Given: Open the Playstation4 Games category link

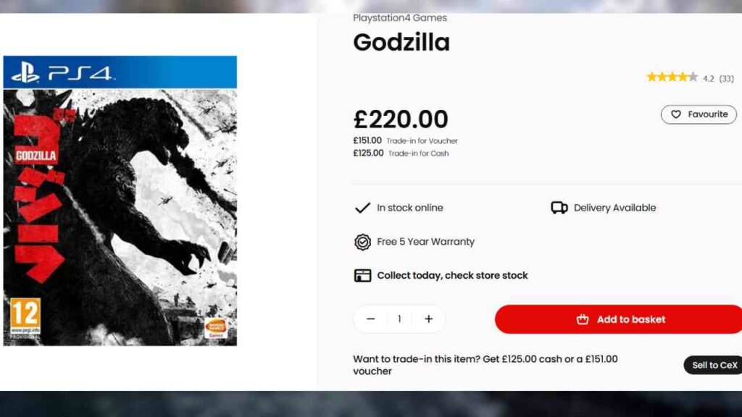Looking at the screenshot, I should 400,18.
